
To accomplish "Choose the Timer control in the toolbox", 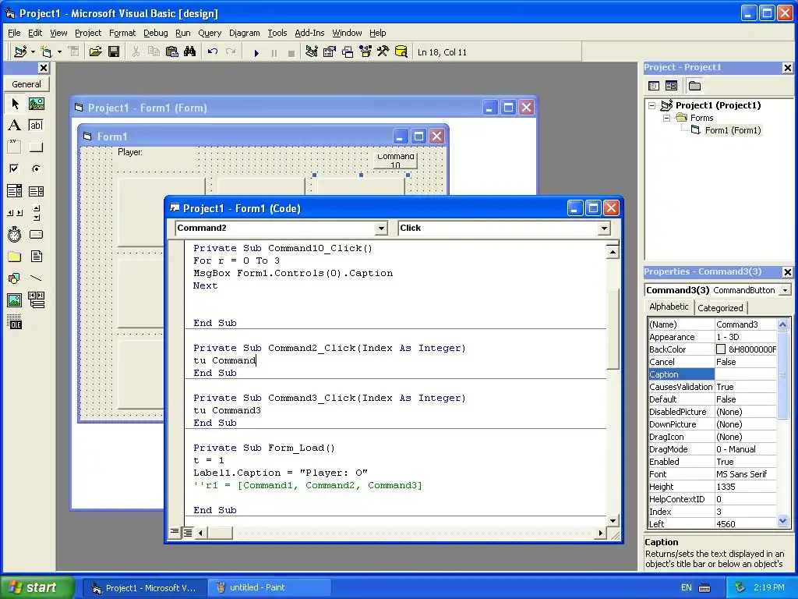I will tap(15, 234).
